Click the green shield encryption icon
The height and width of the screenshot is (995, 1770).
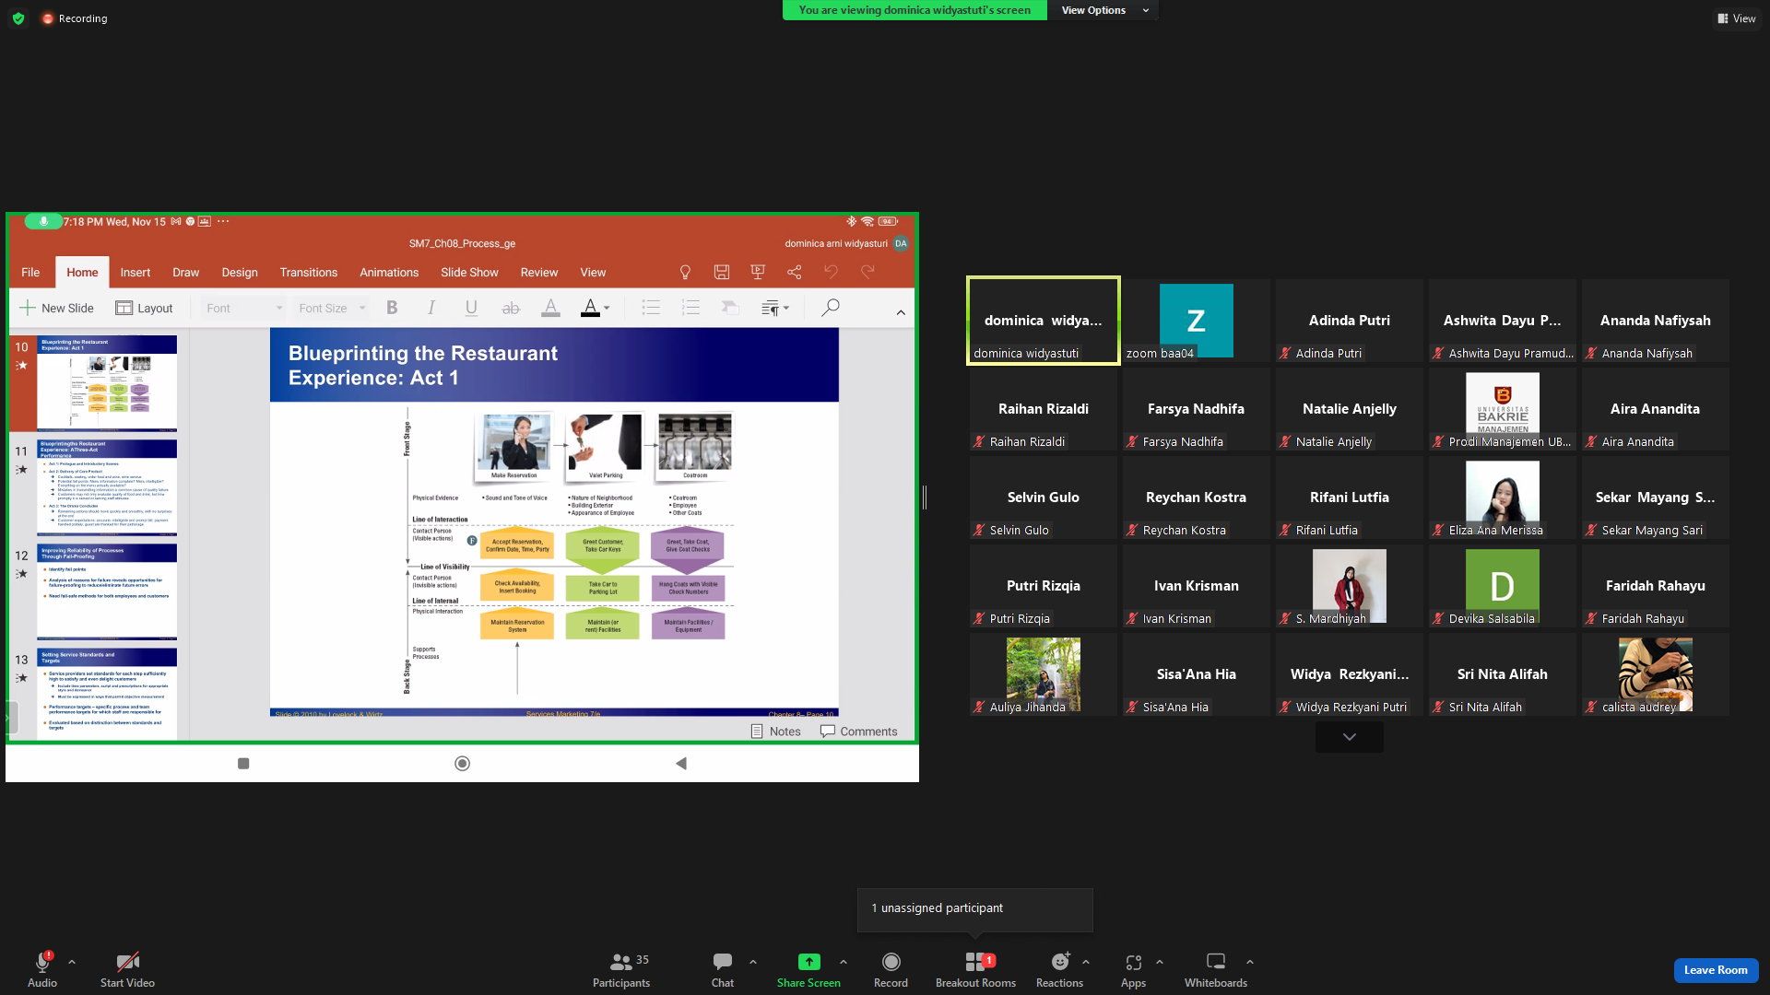pyautogui.click(x=18, y=18)
